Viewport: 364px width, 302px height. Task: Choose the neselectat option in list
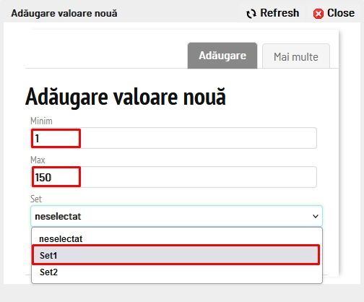pyautogui.click(x=177, y=239)
